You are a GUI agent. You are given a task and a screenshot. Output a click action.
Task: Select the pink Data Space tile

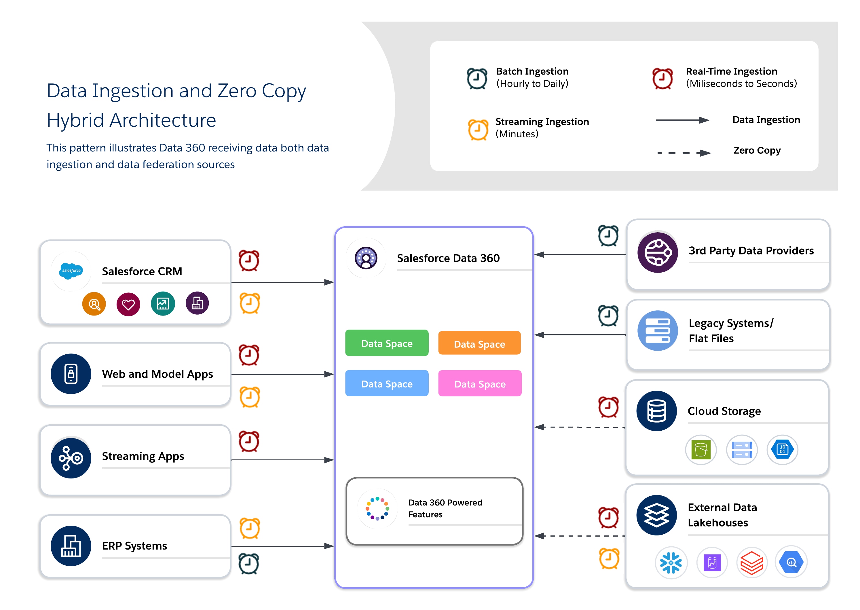pyautogui.click(x=479, y=383)
